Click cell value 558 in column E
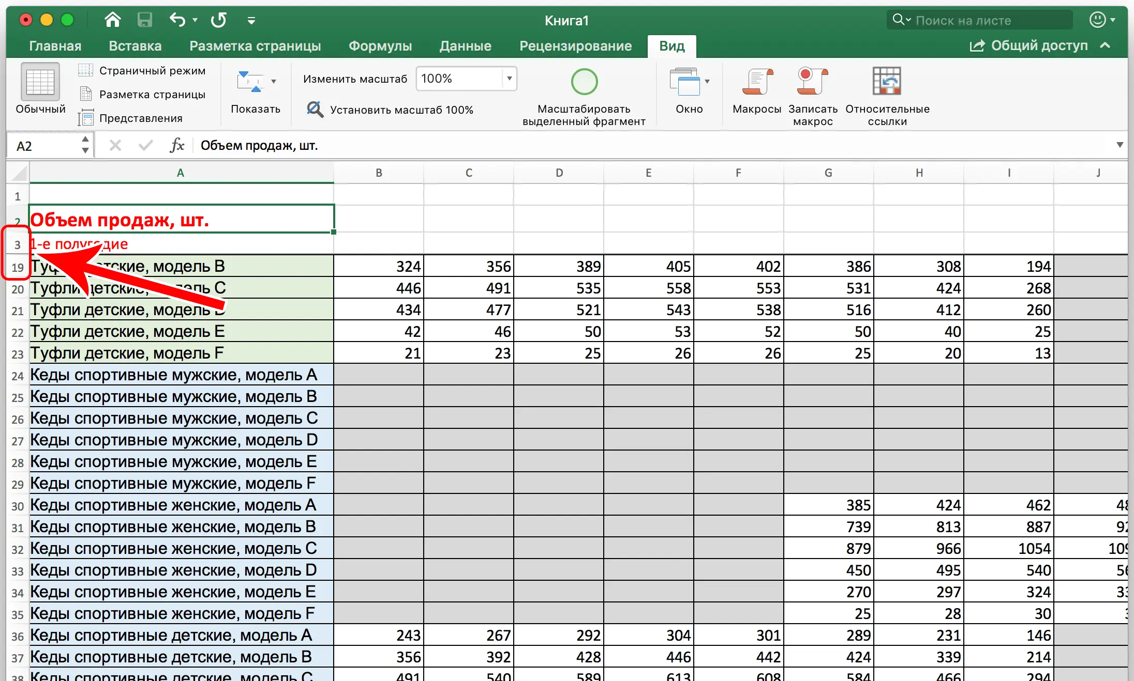 649,288
